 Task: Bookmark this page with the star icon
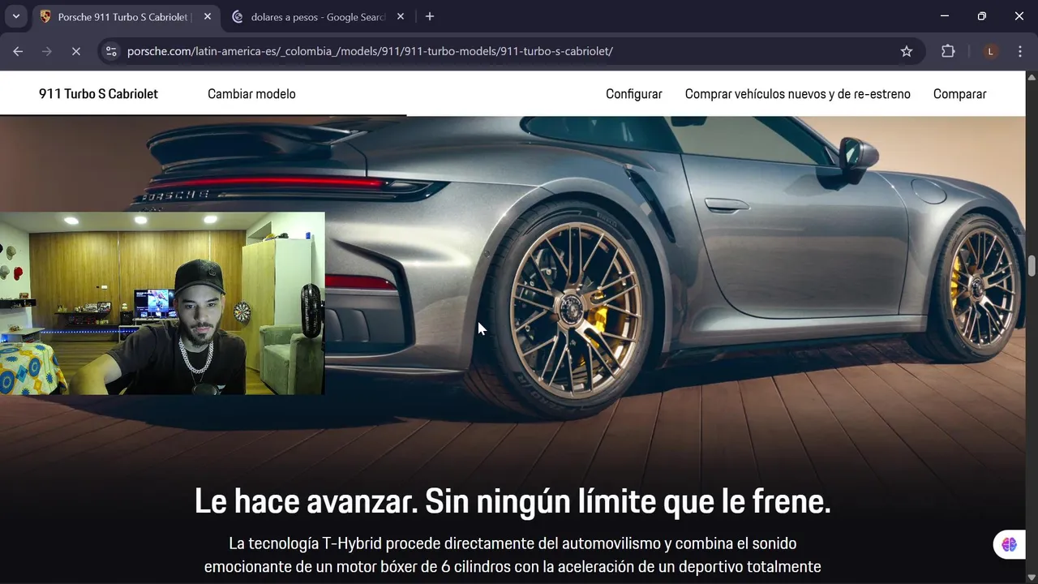[x=907, y=51]
